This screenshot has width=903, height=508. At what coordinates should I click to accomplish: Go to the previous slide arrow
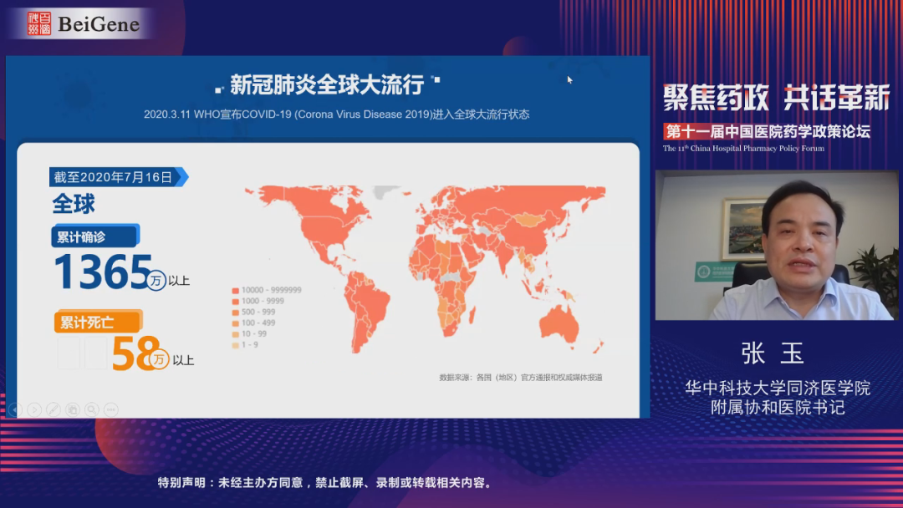click(14, 409)
